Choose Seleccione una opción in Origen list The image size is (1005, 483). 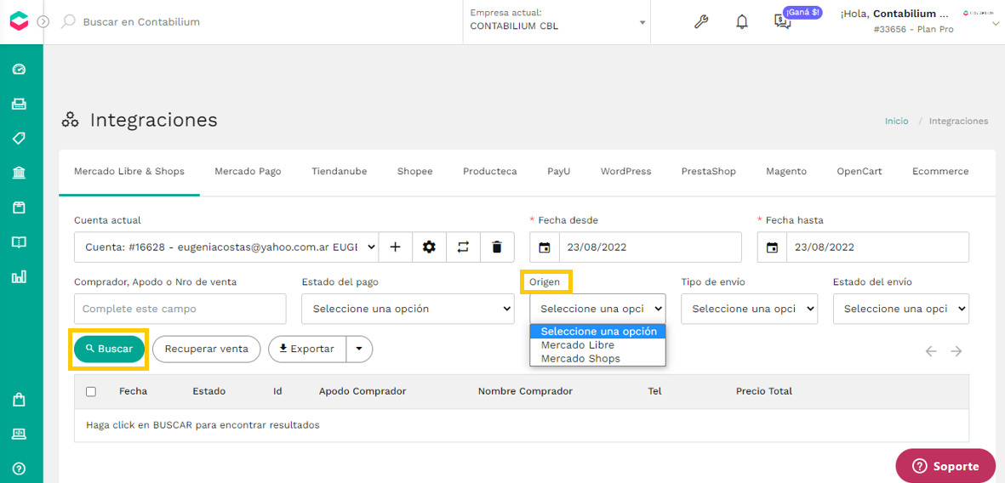pyautogui.click(x=597, y=332)
